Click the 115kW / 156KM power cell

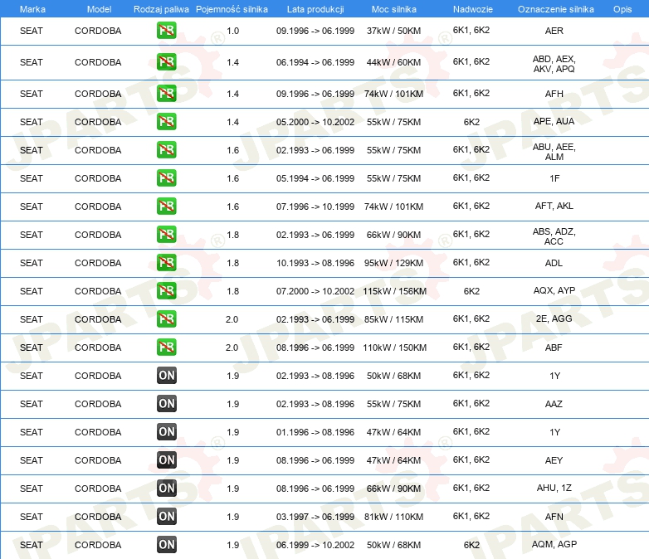tap(394, 291)
